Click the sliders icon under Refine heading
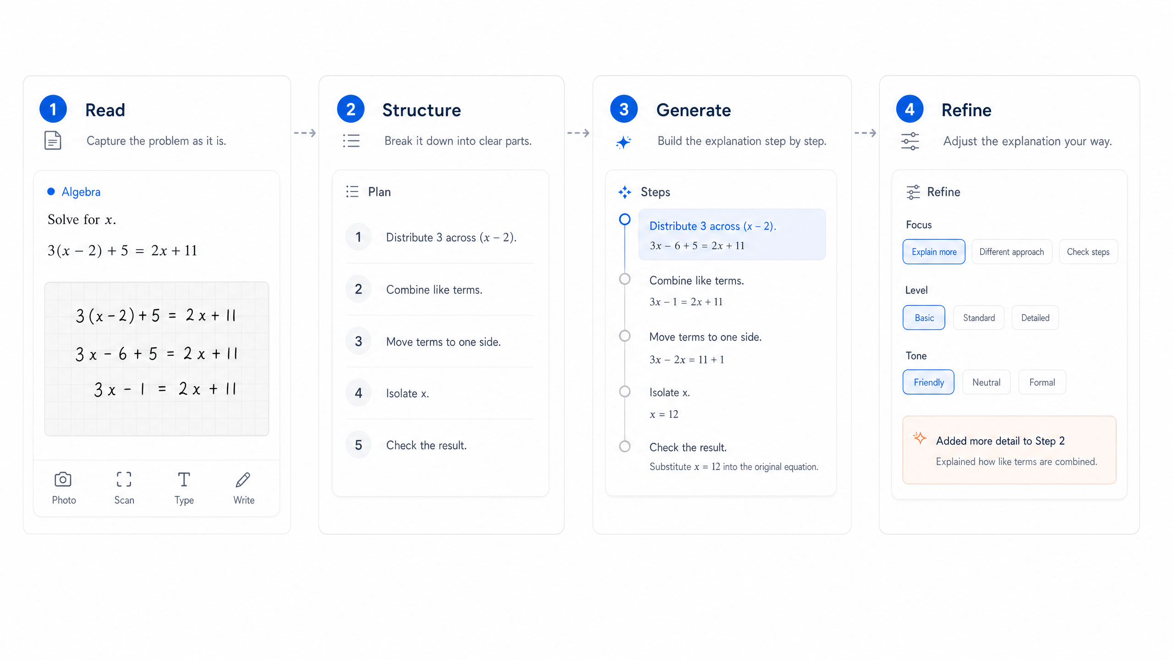Image resolution: width=1173 pixels, height=660 pixels. [x=910, y=141]
